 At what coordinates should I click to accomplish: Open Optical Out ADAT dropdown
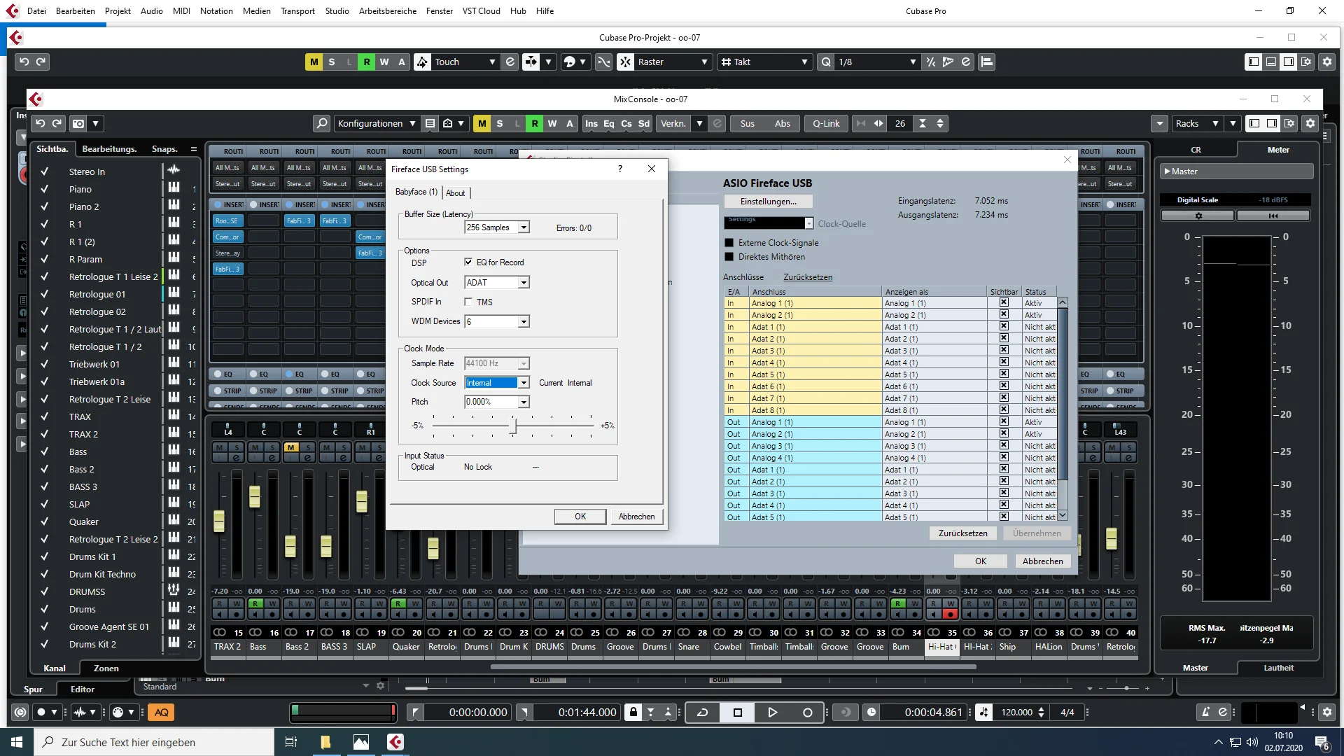point(523,282)
